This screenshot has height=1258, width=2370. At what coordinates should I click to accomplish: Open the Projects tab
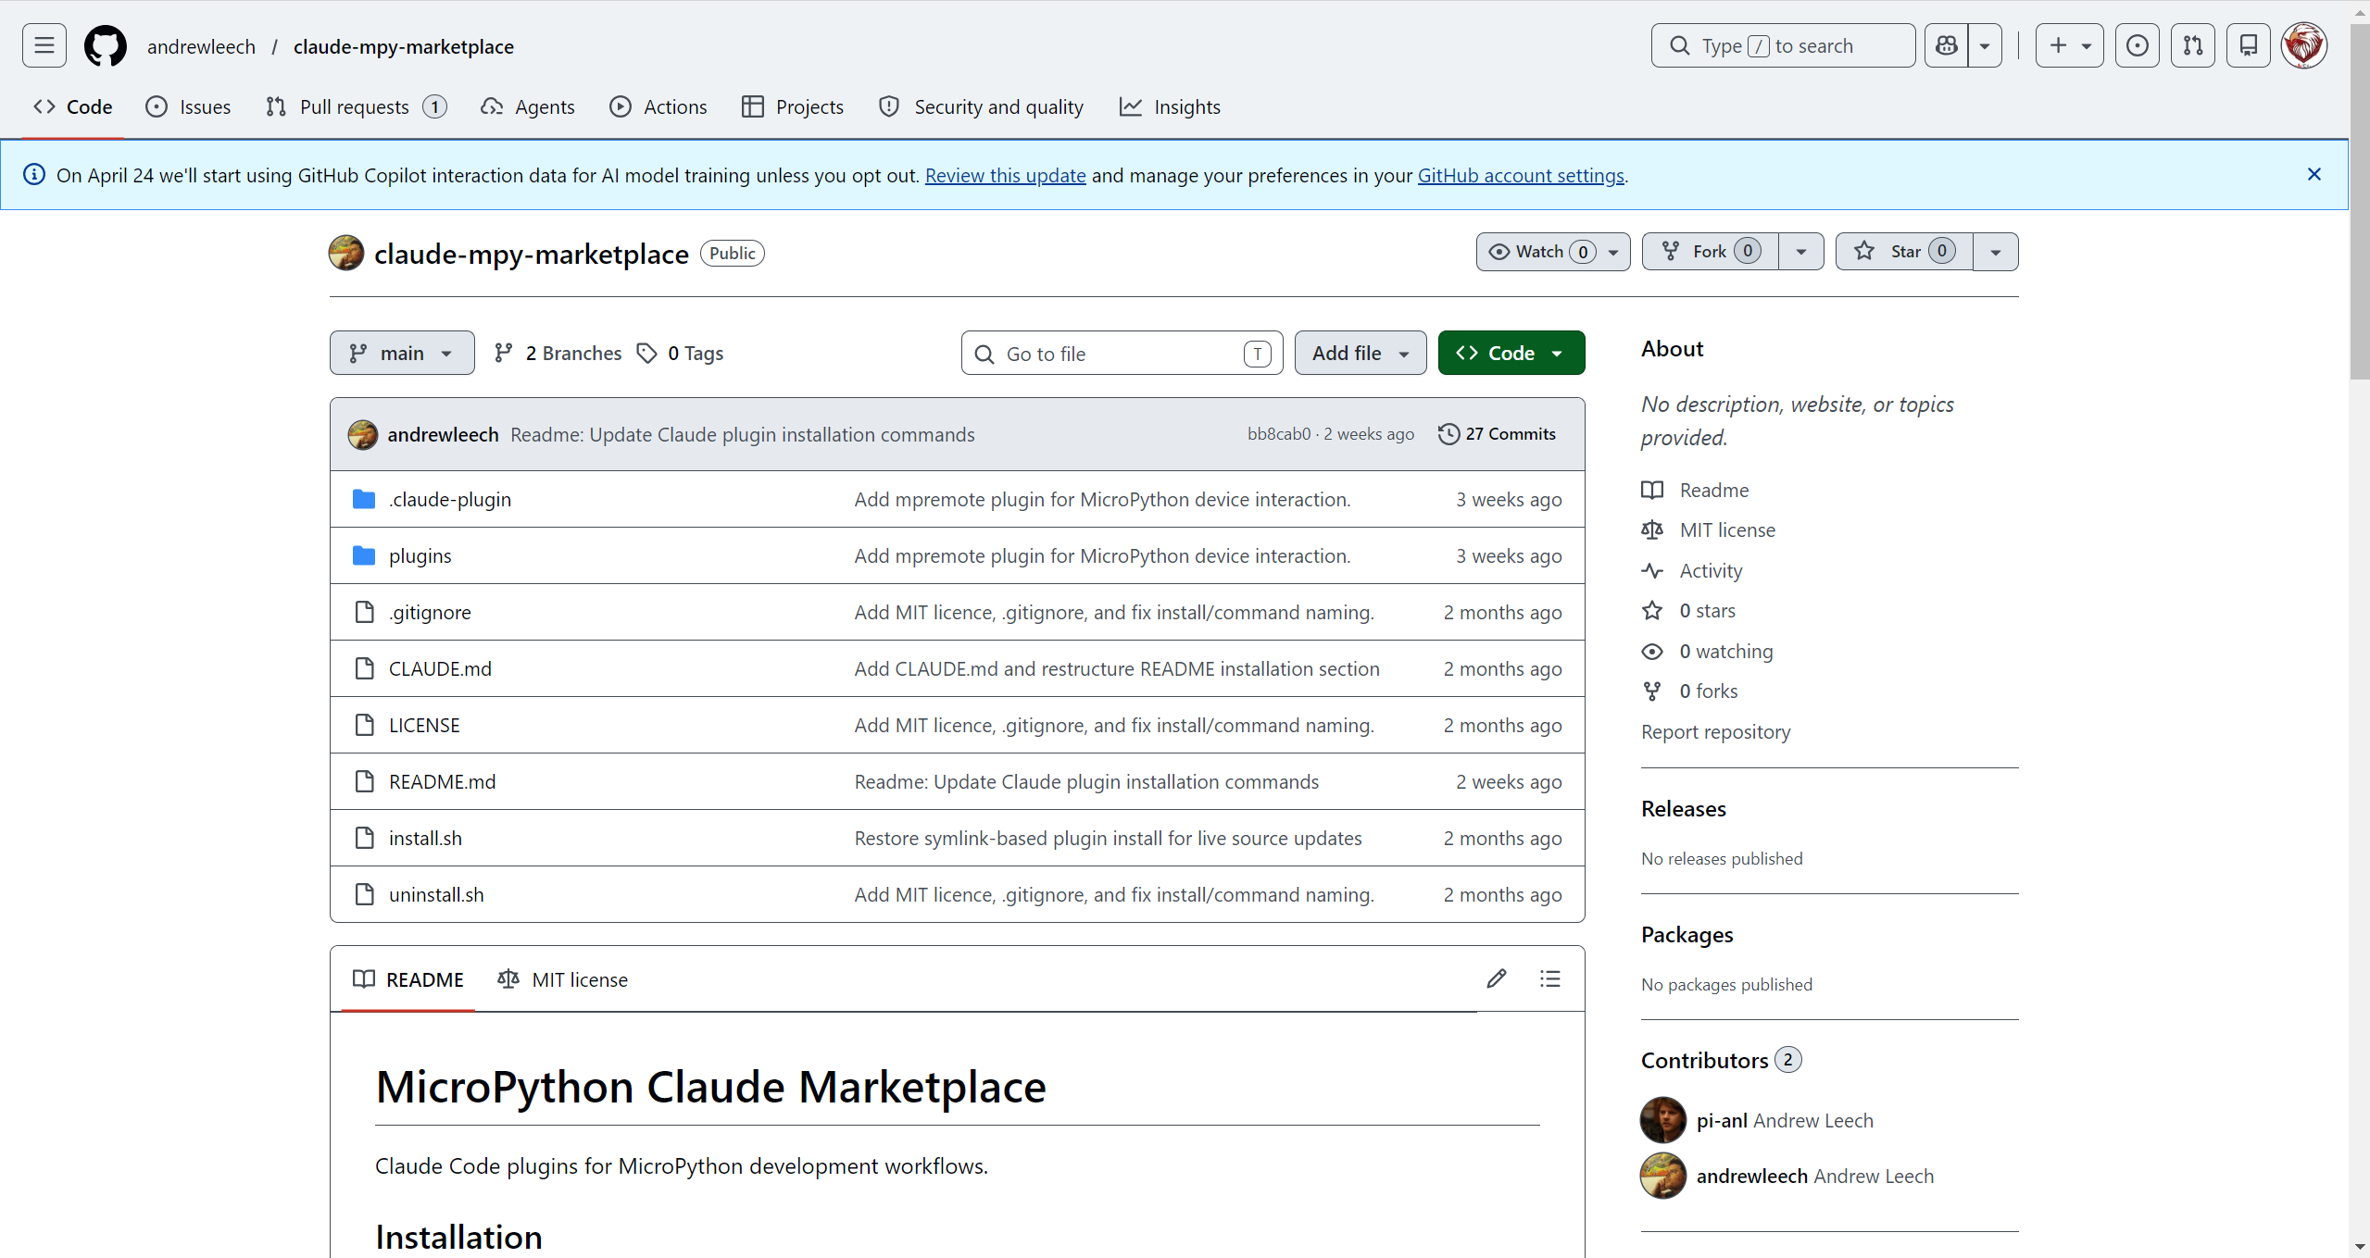(x=793, y=107)
